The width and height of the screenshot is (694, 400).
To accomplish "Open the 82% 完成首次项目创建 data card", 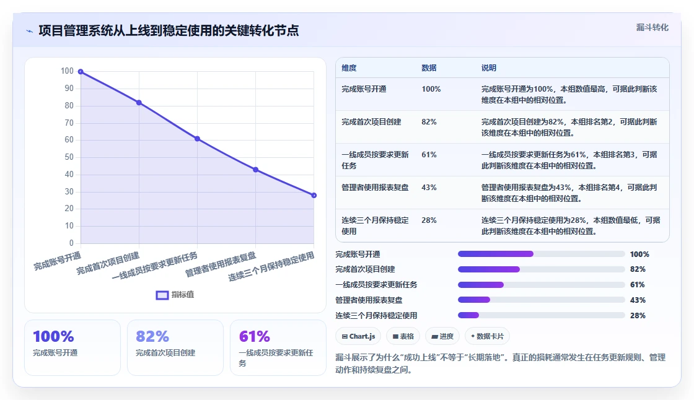I will point(175,348).
